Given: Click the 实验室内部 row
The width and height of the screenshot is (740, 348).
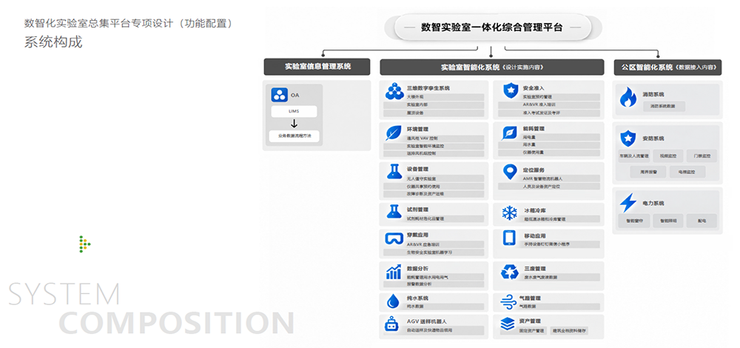Looking at the screenshot, I should pyautogui.click(x=434, y=105).
